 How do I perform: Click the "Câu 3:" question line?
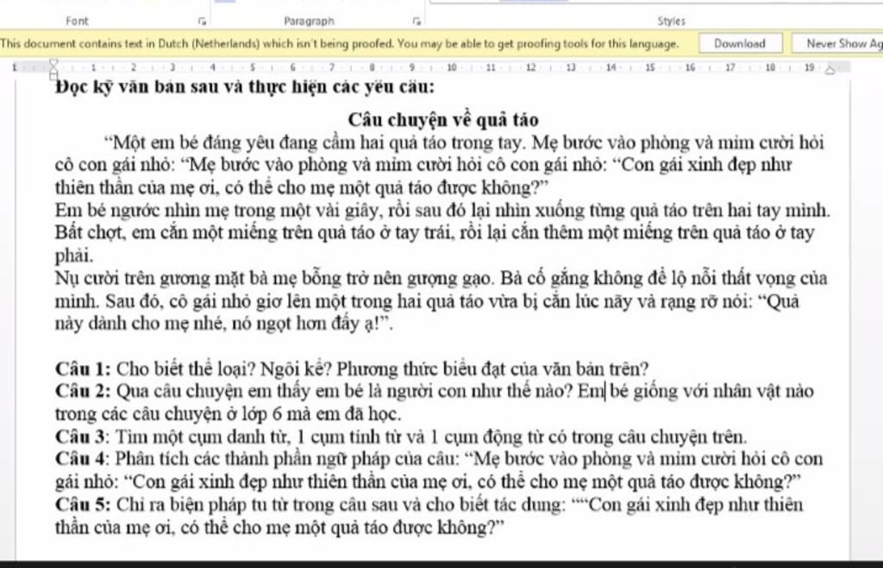pyautogui.click(x=402, y=438)
